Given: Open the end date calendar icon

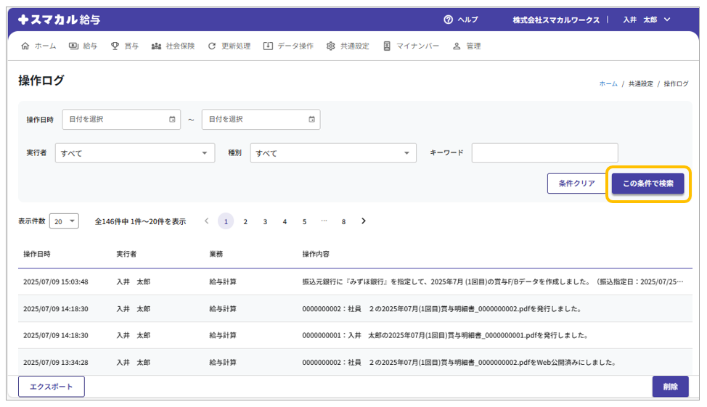Looking at the screenshot, I should pos(311,120).
